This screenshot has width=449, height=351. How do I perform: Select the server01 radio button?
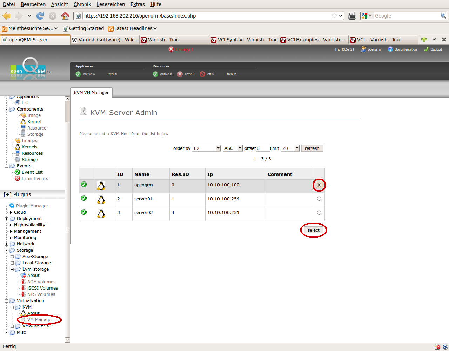319,199
